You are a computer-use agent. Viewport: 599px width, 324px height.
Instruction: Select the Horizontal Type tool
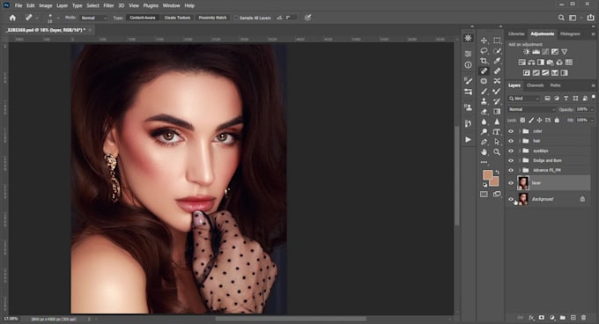[x=497, y=132]
